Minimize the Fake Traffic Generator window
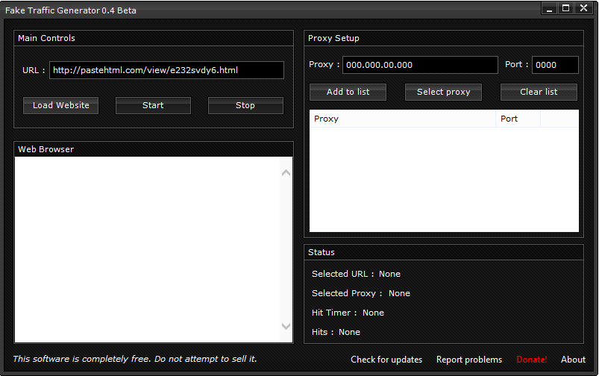Viewport: 599px width, 376px height. tap(549, 8)
